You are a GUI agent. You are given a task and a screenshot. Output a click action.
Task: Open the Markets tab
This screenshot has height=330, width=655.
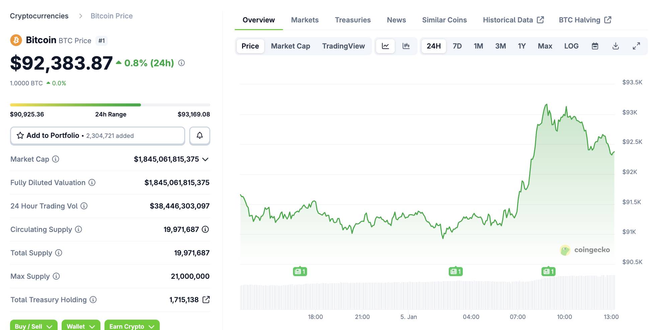click(x=305, y=20)
